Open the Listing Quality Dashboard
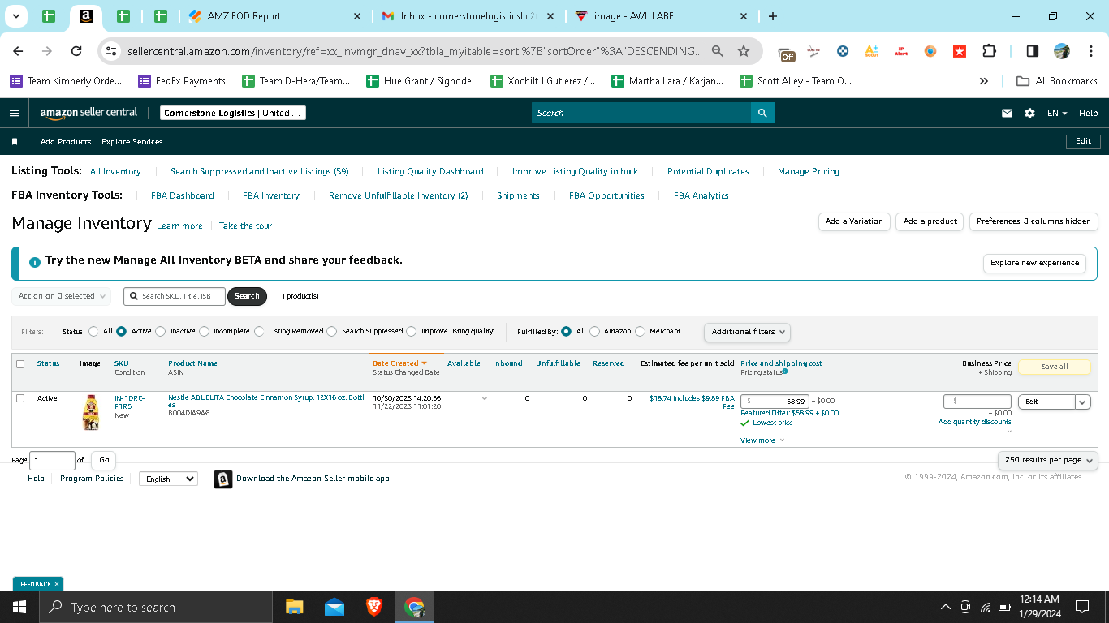 (x=430, y=171)
